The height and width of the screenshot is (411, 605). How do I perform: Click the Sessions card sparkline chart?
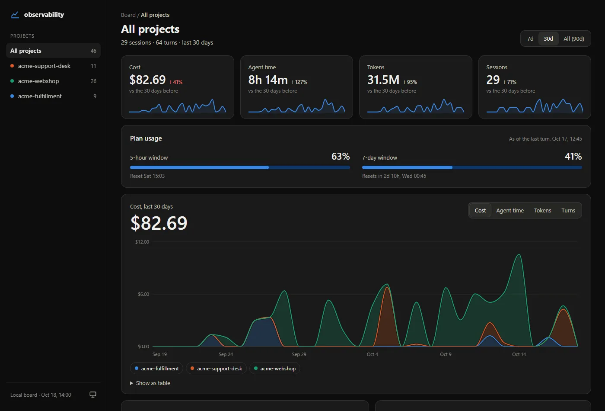tap(535, 106)
